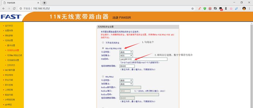
Task: Open the extension with badge 15
Action: [221, 9]
